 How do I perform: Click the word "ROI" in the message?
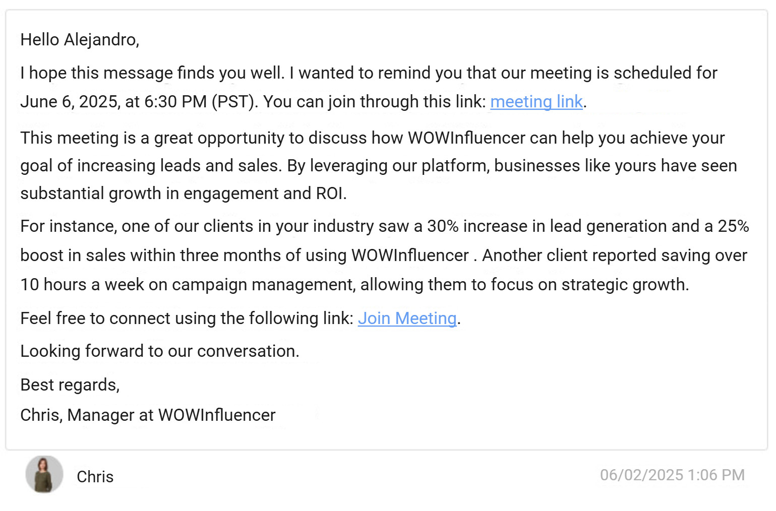[x=329, y=194]
